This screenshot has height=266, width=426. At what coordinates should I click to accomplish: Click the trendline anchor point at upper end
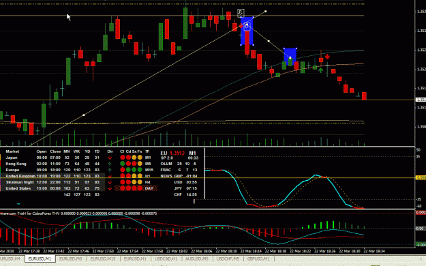coord(265,12)
